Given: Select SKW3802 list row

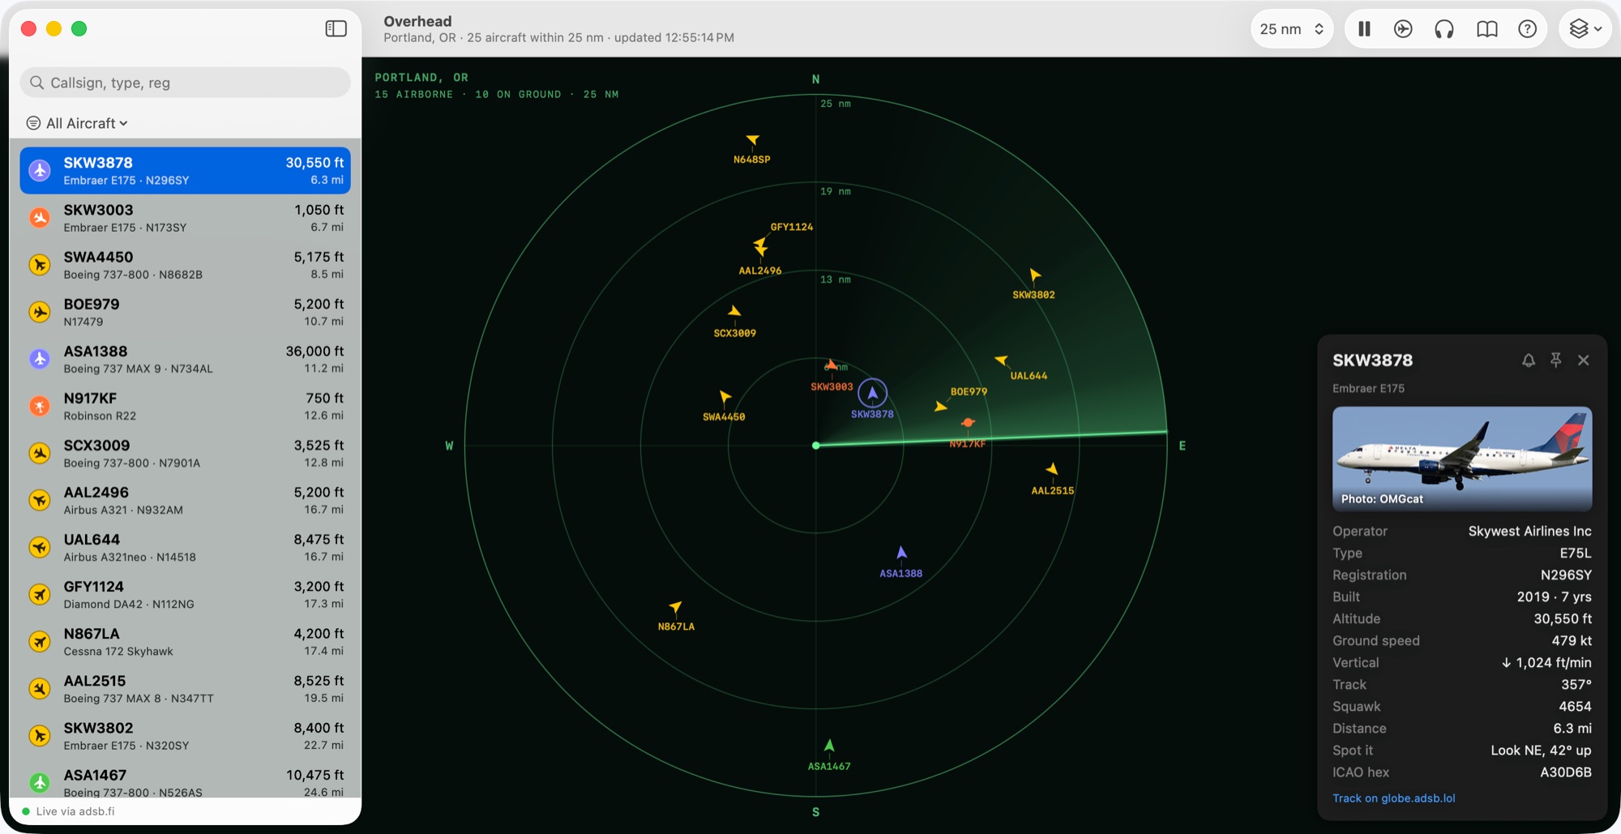Looking at the screenshot, I should [x=185, y=736].
